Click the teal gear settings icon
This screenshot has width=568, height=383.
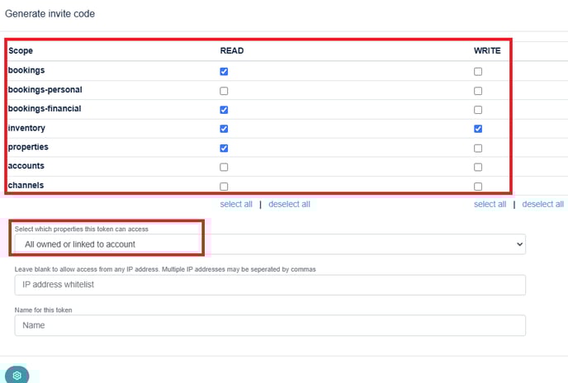coord(17,375)
